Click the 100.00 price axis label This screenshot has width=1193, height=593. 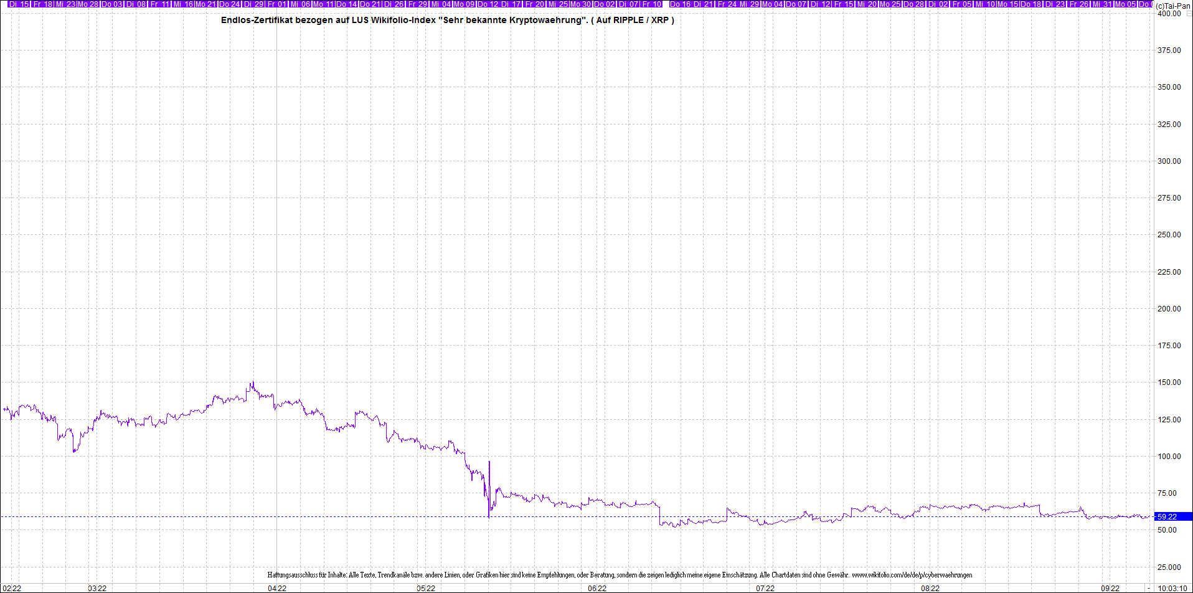1169,457
